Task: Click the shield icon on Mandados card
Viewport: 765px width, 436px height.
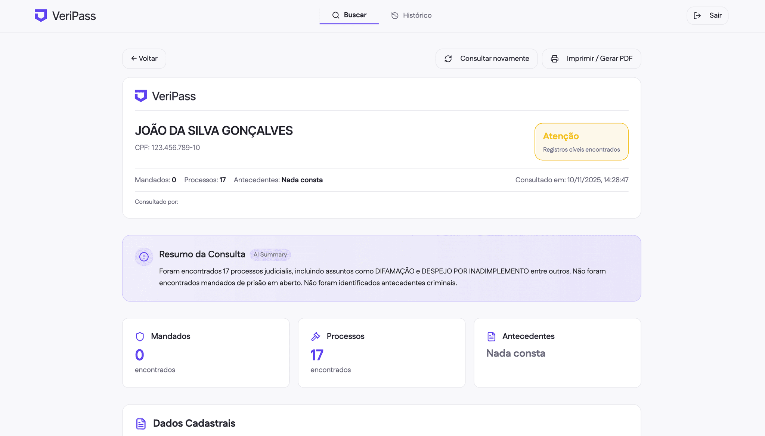Action: coord(140,337)
